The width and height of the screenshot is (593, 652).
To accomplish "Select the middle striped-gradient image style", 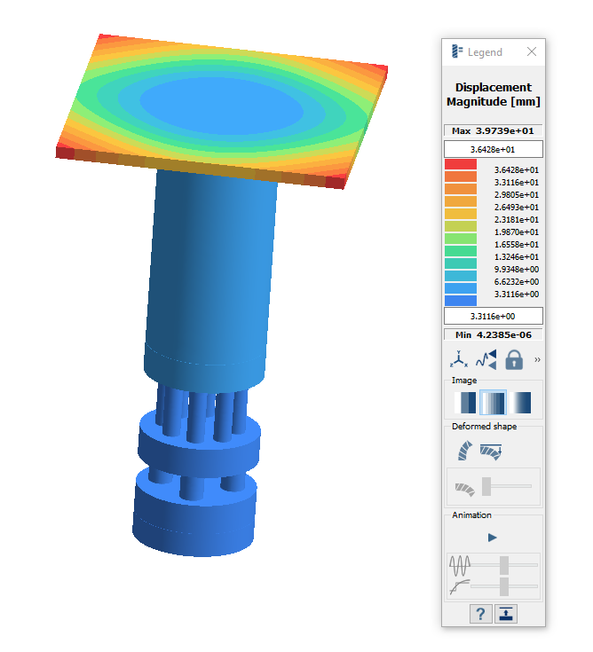I will pos(493,403).
